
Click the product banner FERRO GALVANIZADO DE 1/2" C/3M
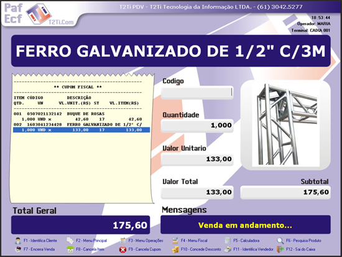point(171,51)
